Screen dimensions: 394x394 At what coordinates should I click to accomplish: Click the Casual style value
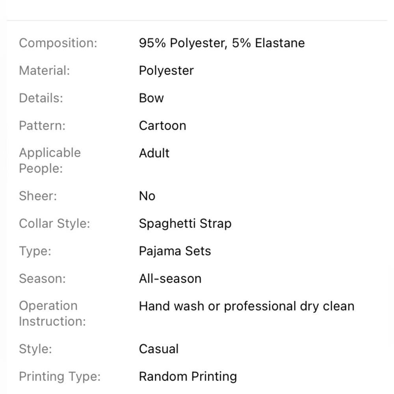tap(159, 349)
